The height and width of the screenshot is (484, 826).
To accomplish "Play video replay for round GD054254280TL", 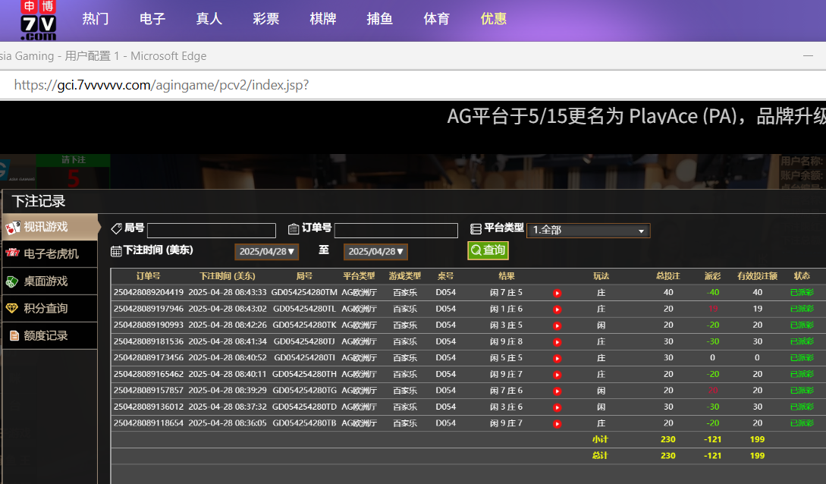I will coord(557,310).
